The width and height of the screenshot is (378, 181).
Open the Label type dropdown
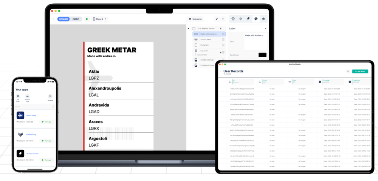pos(248,29)
